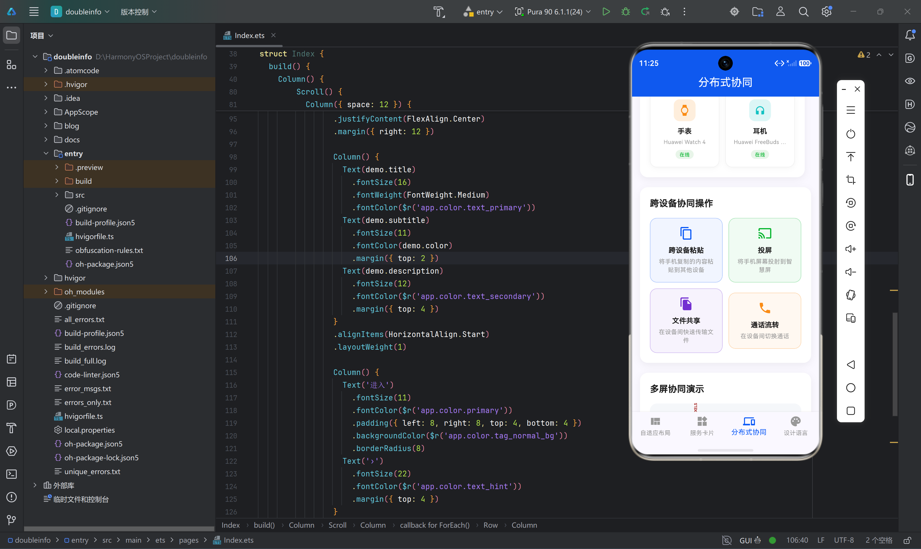
Task: Tap the 通话流转 card
Action: point(765,320)
